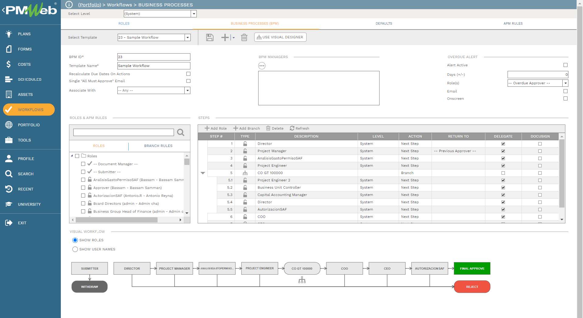This screenshot has width=583, height=318.
Task: Open the Select Level dropdown
Action: tap(194, 14)
